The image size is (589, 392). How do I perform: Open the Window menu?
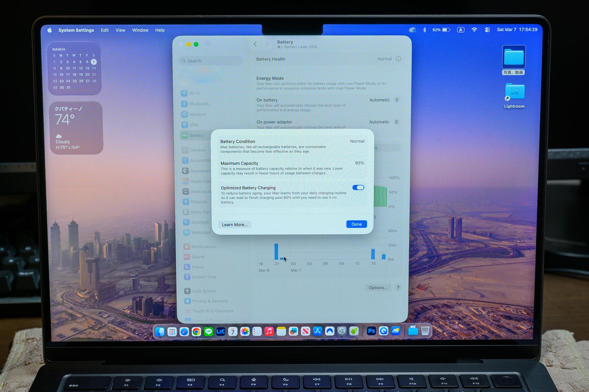(140, 30)
